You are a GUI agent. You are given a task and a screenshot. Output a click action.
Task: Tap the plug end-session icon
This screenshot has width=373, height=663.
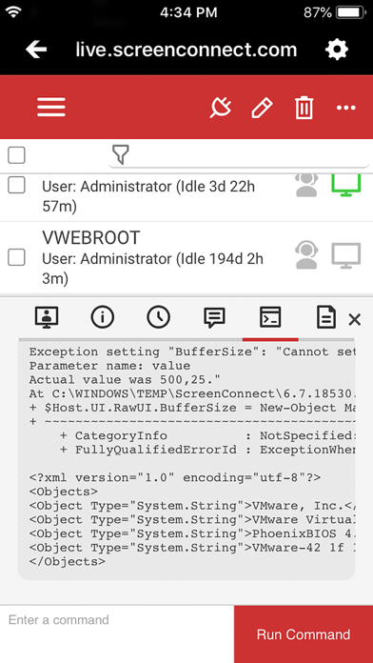[221, 108]
